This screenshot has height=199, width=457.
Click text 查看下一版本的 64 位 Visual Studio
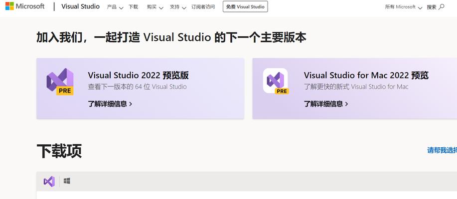pyautogui.click(x=137, y=87)
